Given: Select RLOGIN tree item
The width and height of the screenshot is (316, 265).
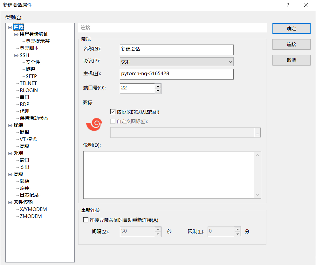Looking at the screenshot, I should 29,90.
